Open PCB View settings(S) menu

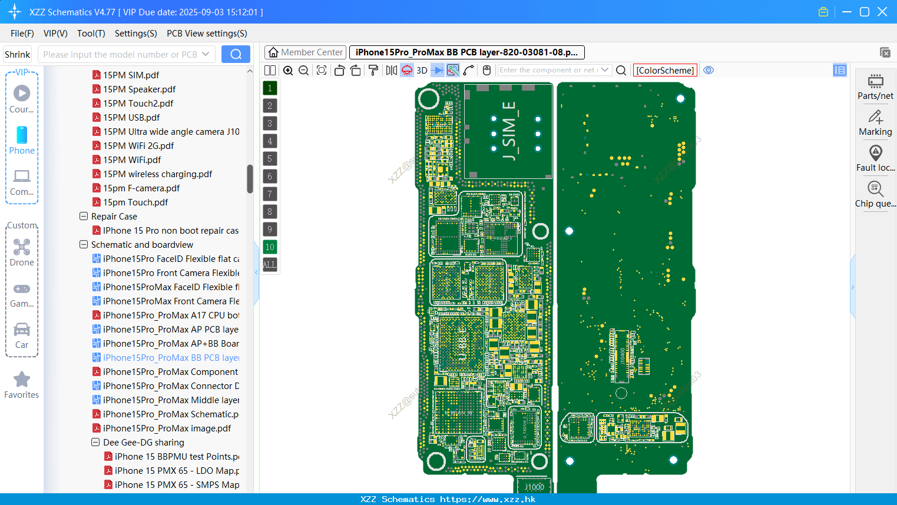(x=207, y=34)
